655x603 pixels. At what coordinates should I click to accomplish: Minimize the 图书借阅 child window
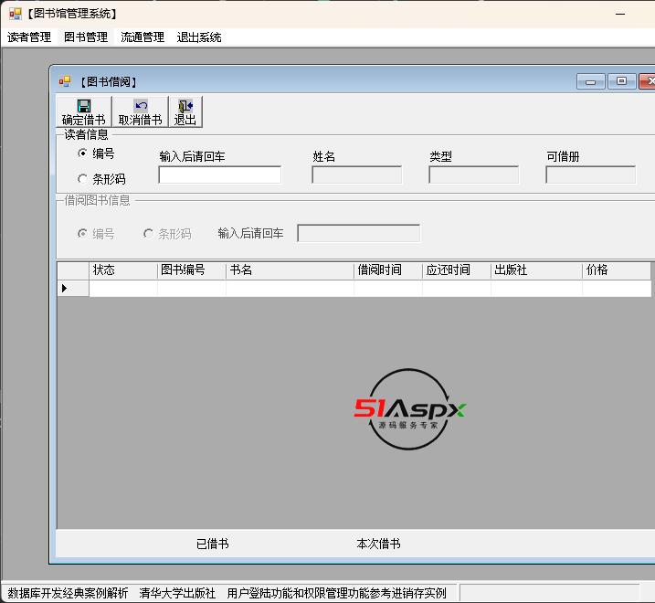coord(590,81)
